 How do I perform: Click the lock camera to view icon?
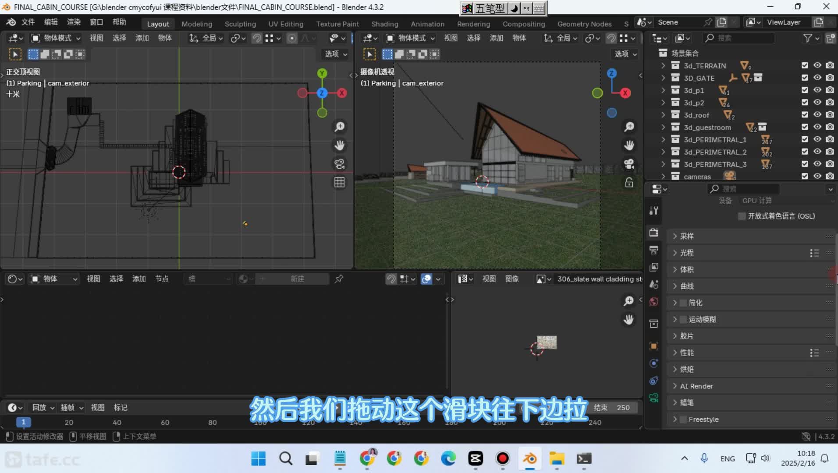click(x=629, y=183)
